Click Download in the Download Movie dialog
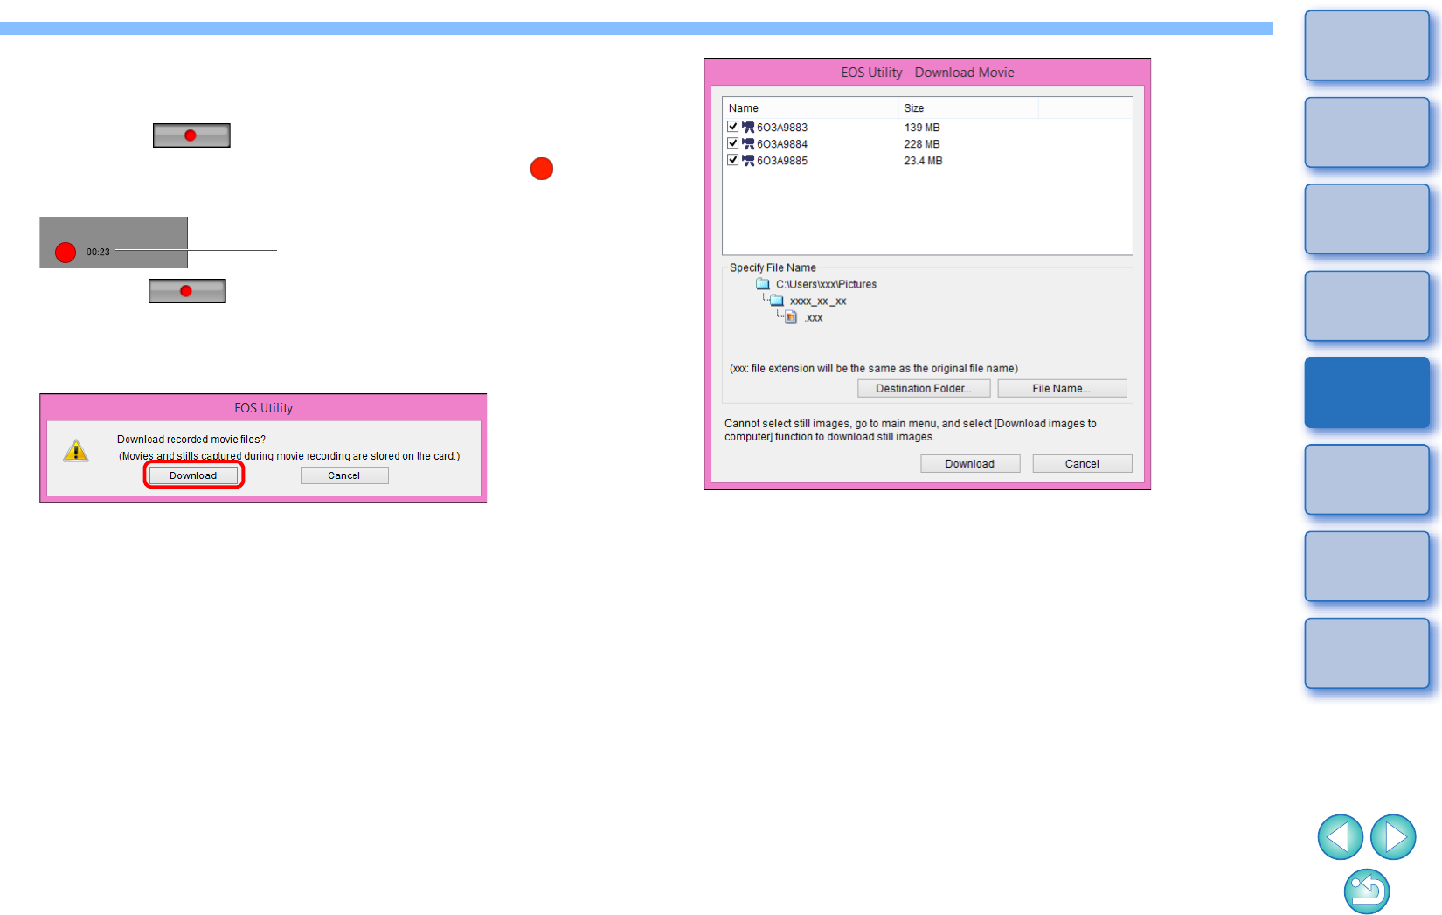 970,464
